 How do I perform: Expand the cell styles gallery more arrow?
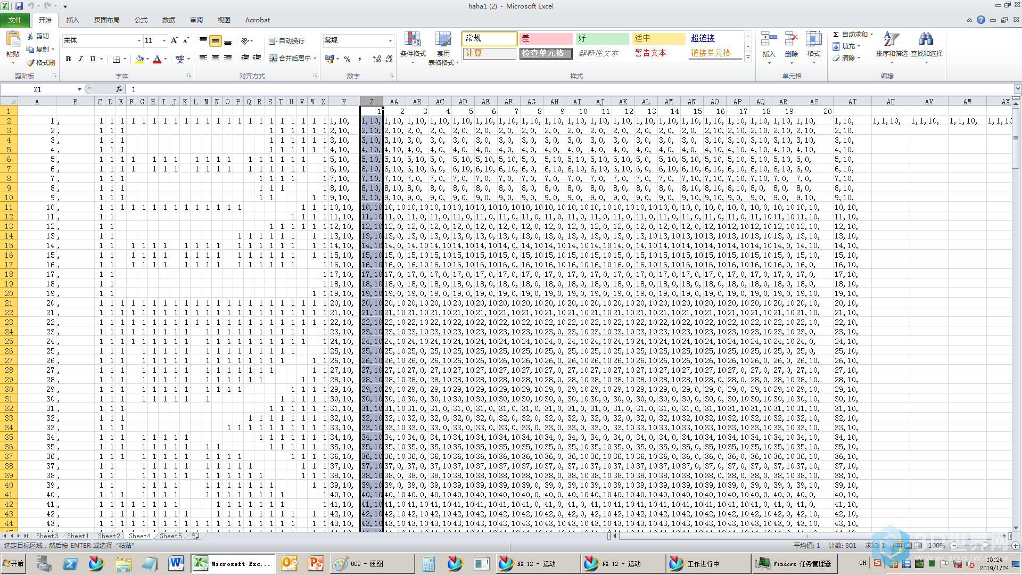pos(748,57)
